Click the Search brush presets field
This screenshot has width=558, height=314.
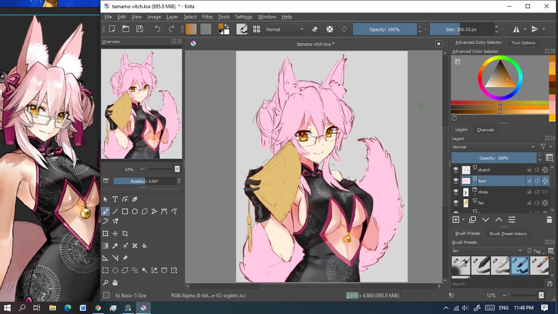click(x=498, y=284)
